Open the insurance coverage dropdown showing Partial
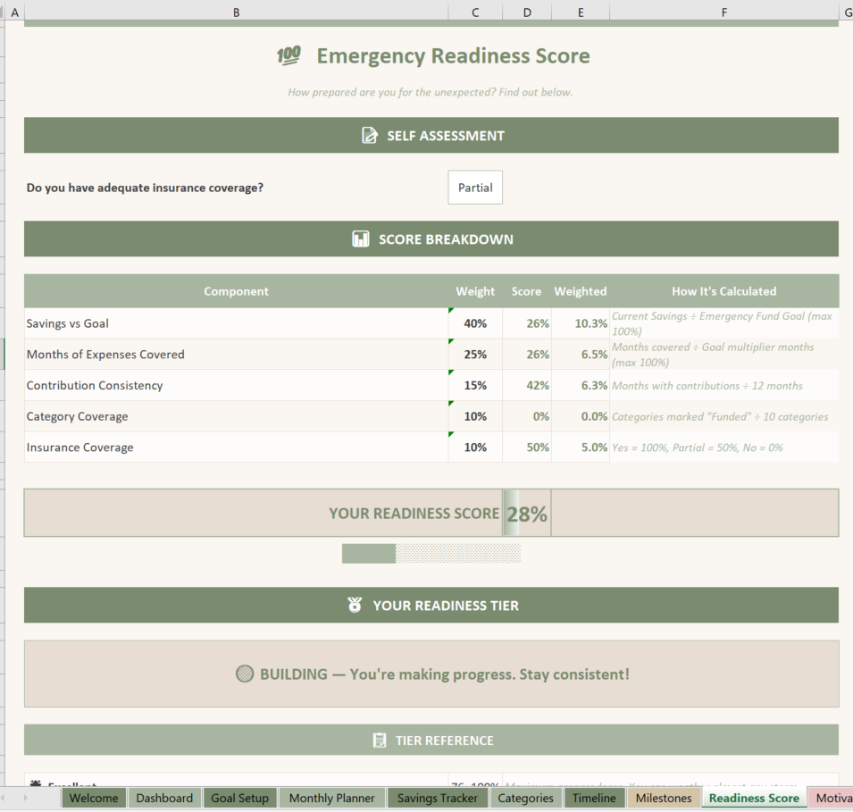Screen dimensions: 853x812 tap(475, 188)
